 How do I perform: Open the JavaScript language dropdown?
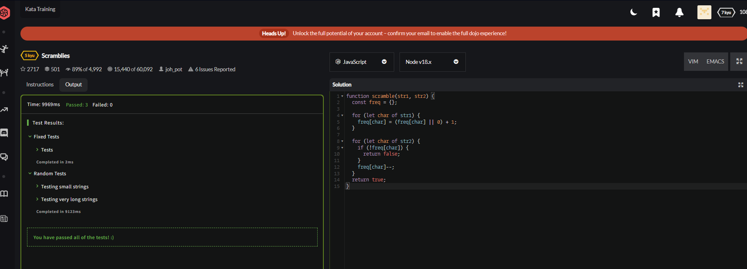point(361,62)
